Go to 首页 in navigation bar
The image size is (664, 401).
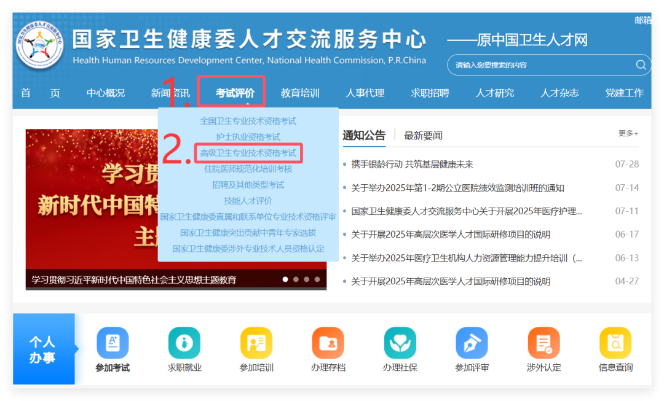[x=41, y=93]
